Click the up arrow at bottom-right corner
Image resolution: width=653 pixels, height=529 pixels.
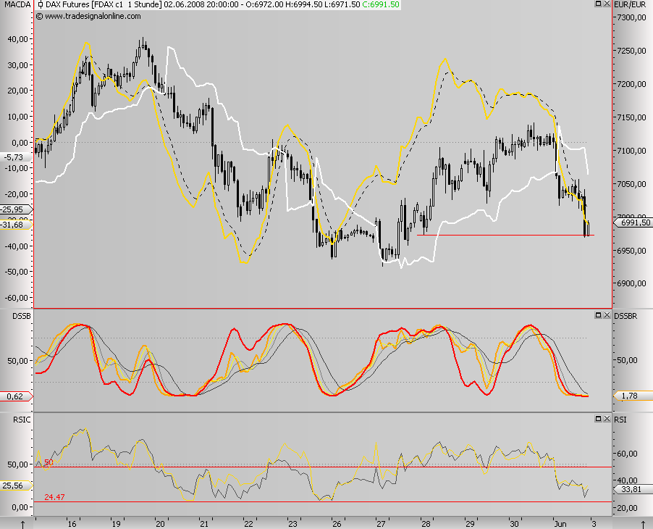click(643, 524)
